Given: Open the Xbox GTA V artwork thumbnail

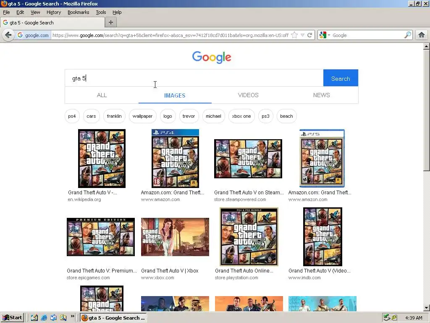Looking at the screenshot, I should [175, 237].
